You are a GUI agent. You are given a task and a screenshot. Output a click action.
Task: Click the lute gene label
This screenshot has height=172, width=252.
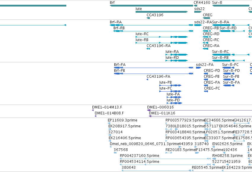[x=139, y=9]
